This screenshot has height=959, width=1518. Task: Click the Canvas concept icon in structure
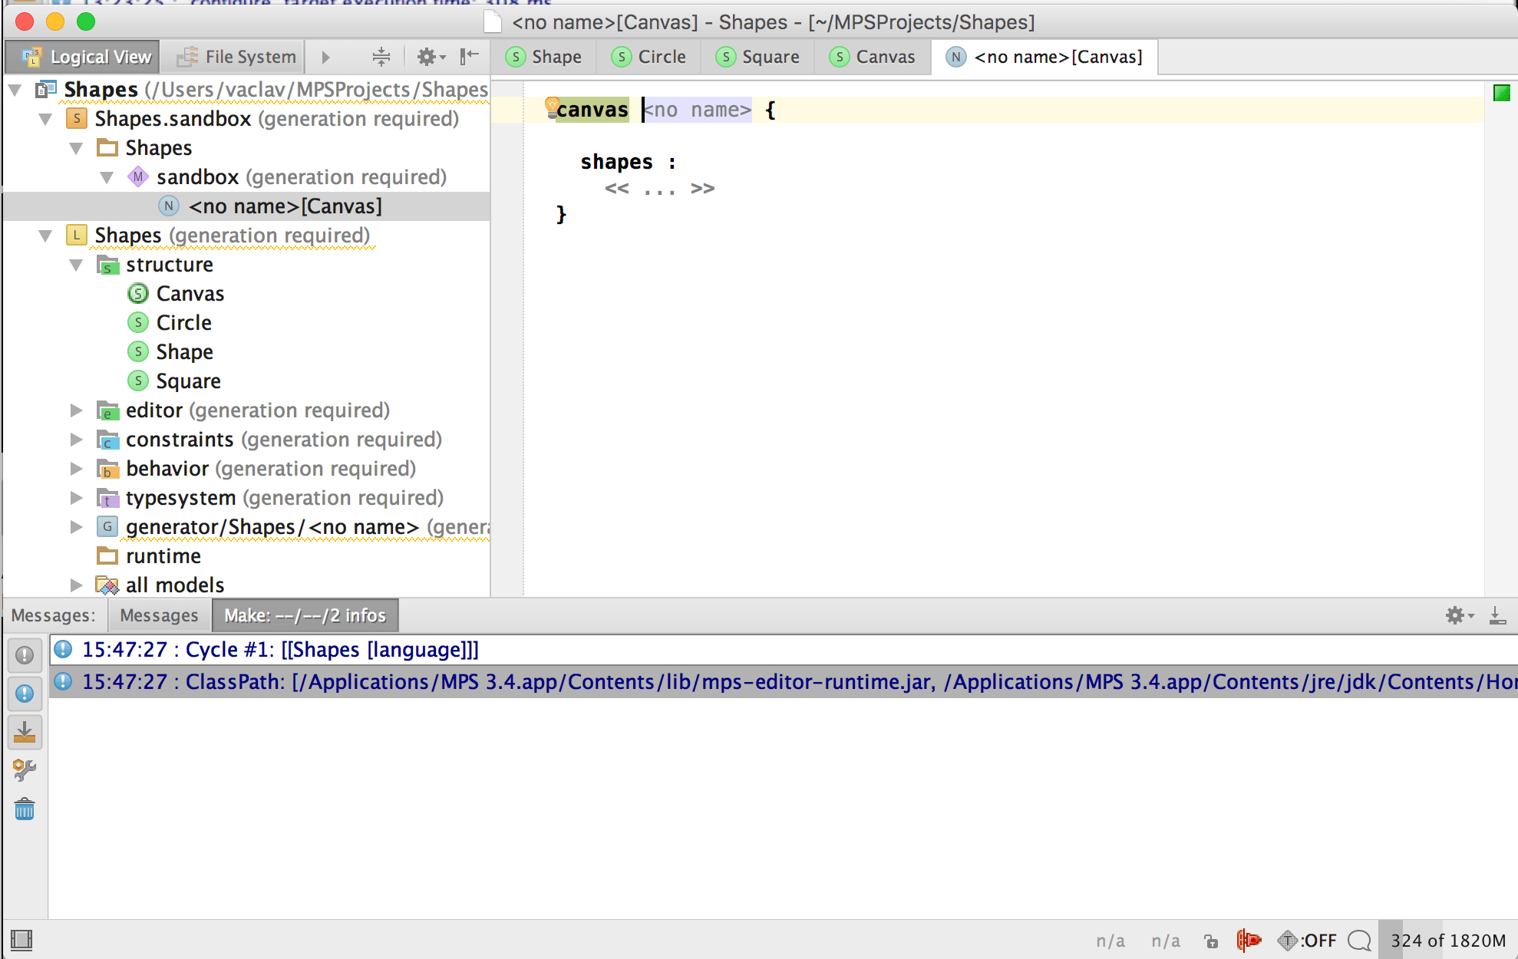point(138,292)
